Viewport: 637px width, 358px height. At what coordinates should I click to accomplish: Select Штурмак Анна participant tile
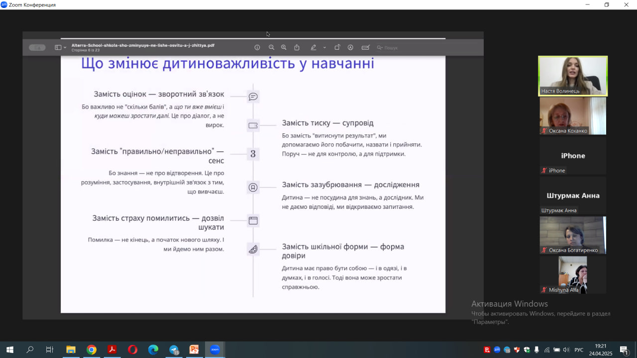click(x=573, y=195)
